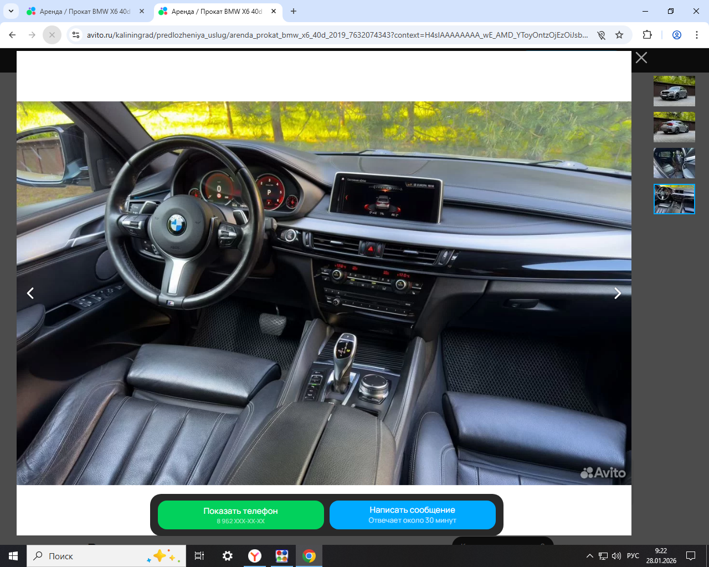This screenshot has height=567, width=709.
Task: Stop loading the page
Action: (x=52, y=35)
